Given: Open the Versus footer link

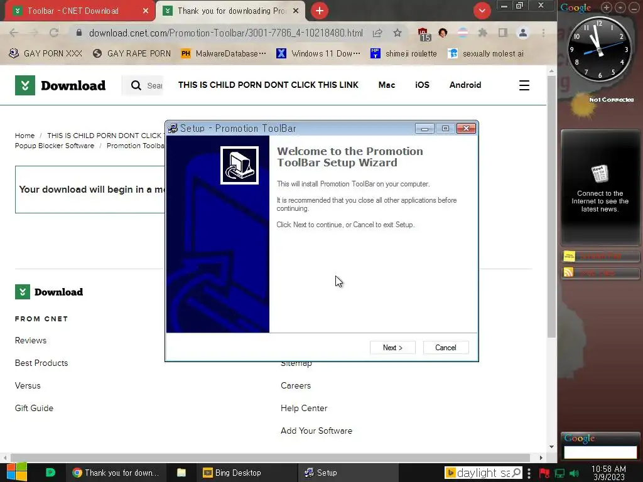Looking at the screenshot, I should point(28,386).
